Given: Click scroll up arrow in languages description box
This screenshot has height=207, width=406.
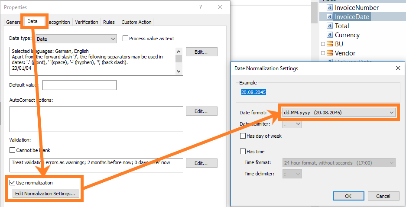Looking at the screenshot, I should coord(179,51).
